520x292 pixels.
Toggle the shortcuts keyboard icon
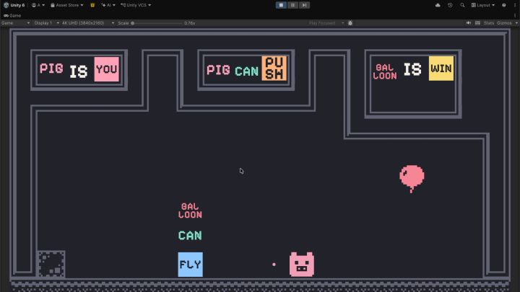pos(477,23)
